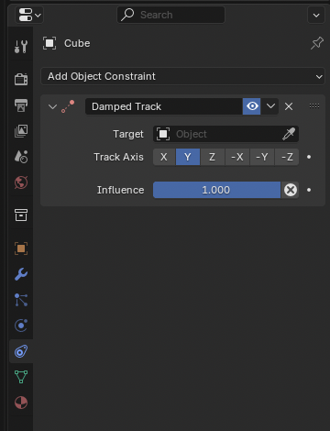Activate the Target eyedropper

(289, 134)
